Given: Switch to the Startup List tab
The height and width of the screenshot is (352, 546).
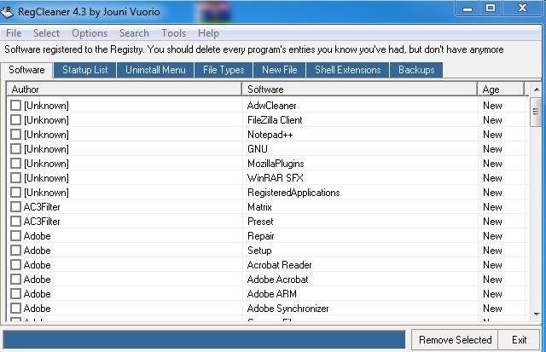Looking at the screenshot, I should tap(84, 70).
